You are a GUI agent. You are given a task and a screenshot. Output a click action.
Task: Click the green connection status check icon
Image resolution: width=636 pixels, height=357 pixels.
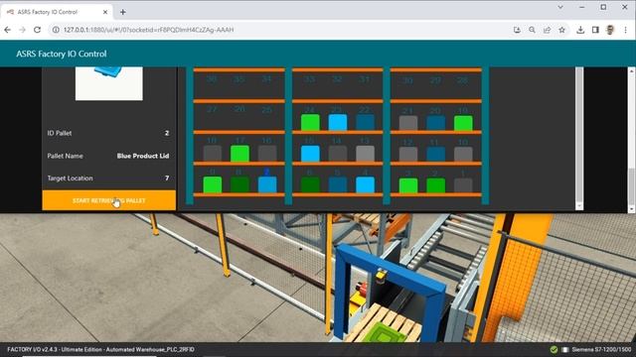pos(554,349)
